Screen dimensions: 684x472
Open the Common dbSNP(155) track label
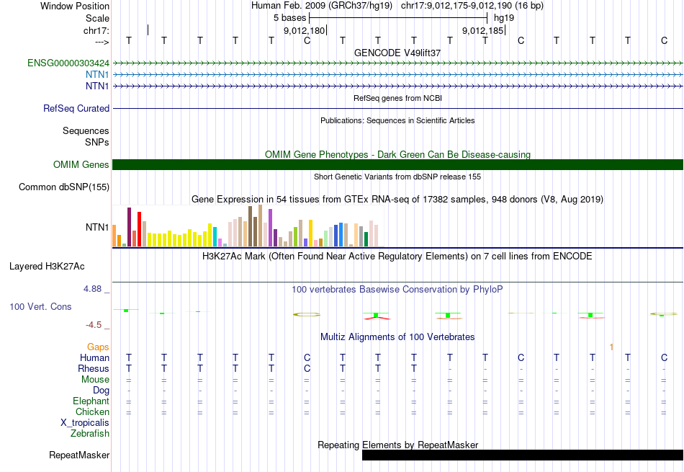coord(64,187)
